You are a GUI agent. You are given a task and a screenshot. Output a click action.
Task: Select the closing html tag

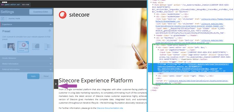[154, 90]
